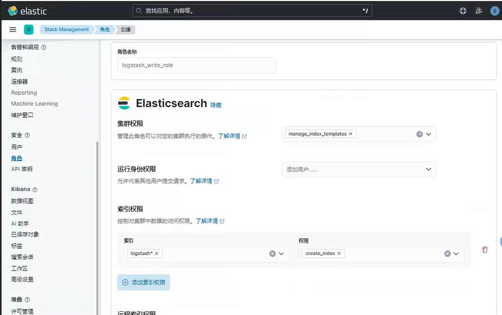
Task: Delete index privilege with trash icon
Action: coord(485,250)
